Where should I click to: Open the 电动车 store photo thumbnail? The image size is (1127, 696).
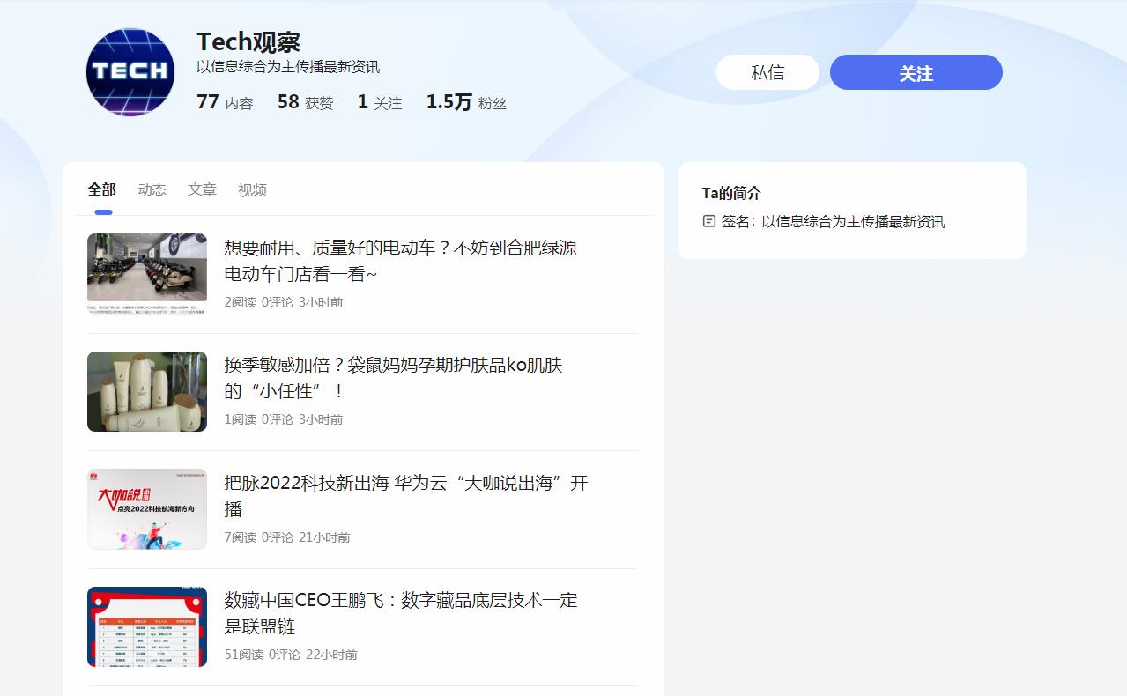pos(147,273)
